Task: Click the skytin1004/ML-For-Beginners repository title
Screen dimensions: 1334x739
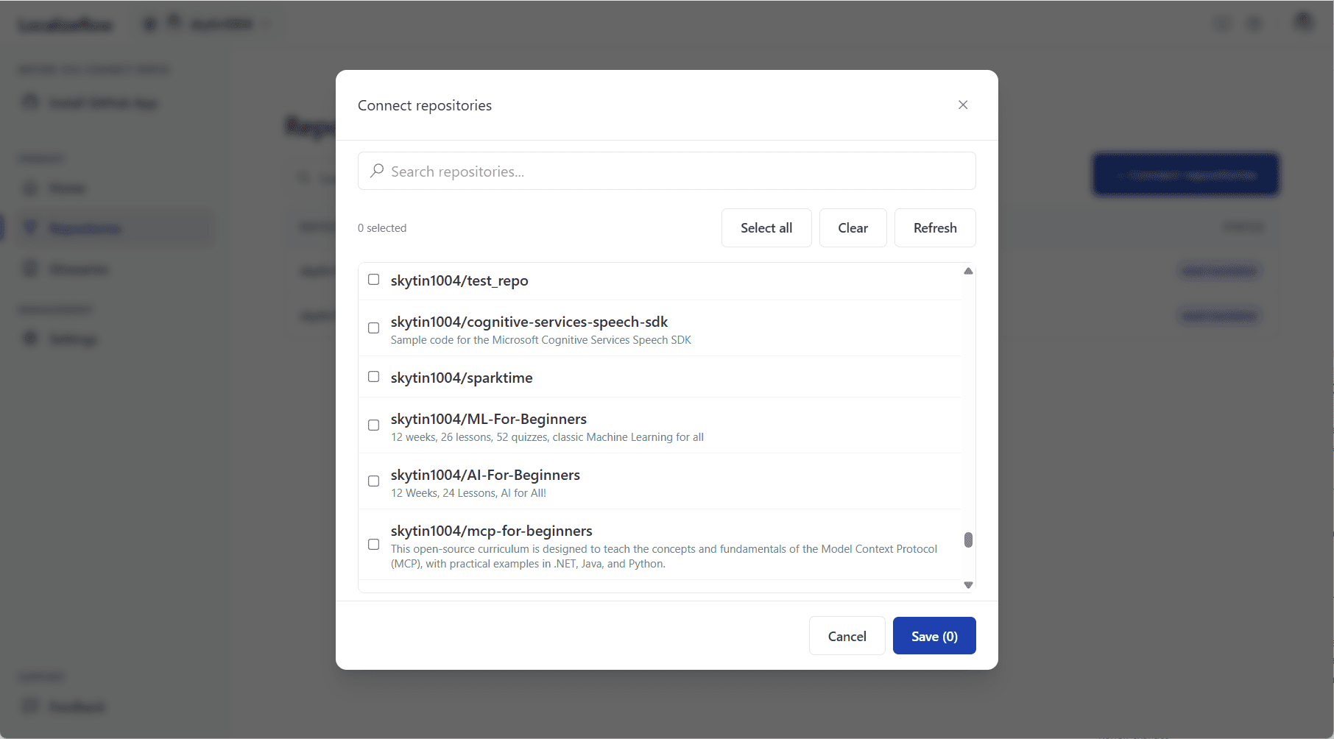Action: (x=488, y=419)
